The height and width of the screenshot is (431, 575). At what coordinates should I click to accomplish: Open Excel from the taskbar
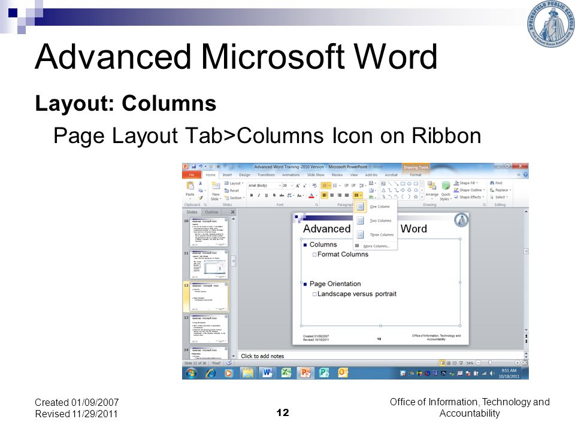point(286,373)
